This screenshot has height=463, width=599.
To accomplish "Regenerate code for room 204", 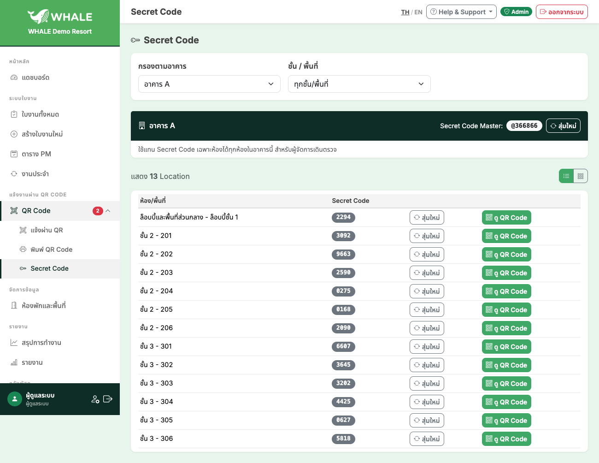I will (427, 291).
